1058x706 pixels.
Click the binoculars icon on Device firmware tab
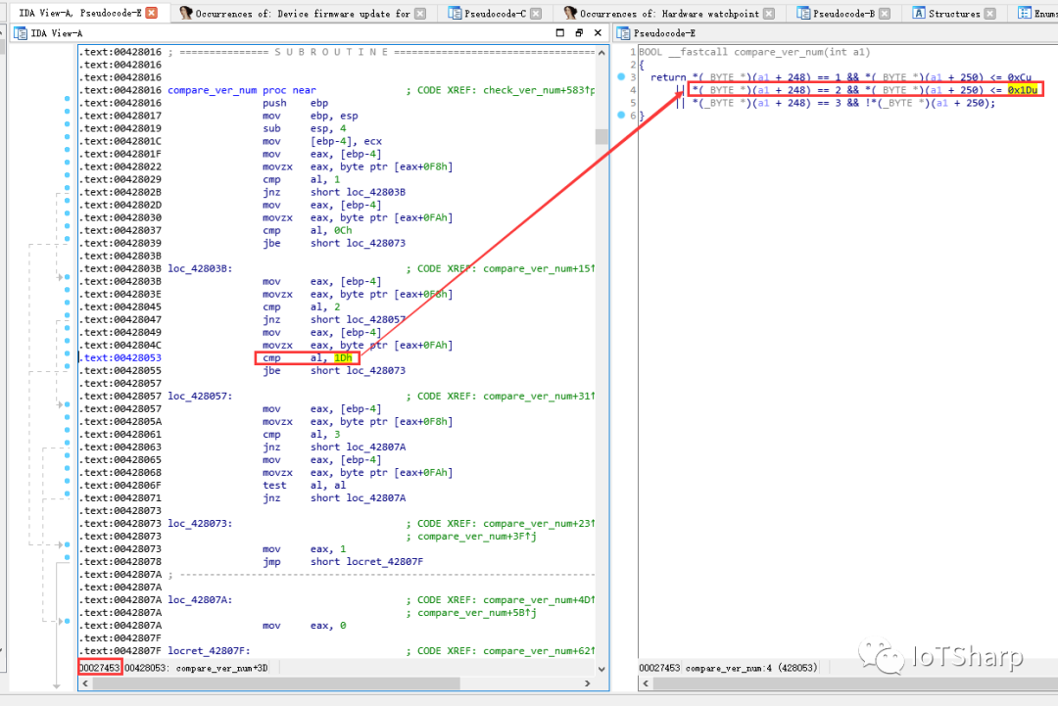(x=186, y=13)
